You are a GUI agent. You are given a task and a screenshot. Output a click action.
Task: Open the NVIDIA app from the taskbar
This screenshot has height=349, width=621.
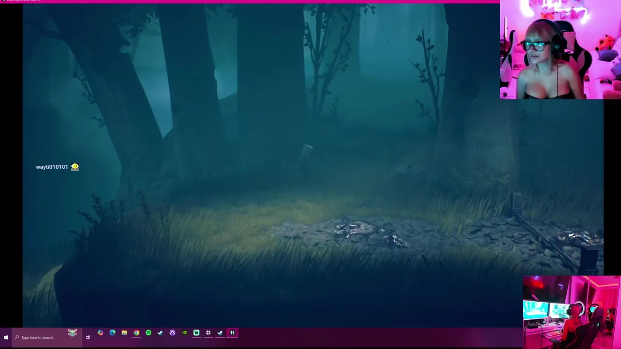(x=184, y=333)
